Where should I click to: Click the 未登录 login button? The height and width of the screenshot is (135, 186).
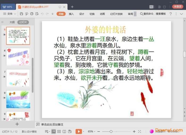point(177,7)
